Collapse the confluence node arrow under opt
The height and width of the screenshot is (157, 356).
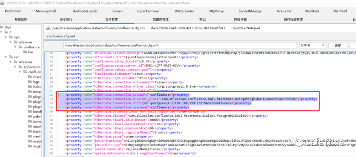15,47
